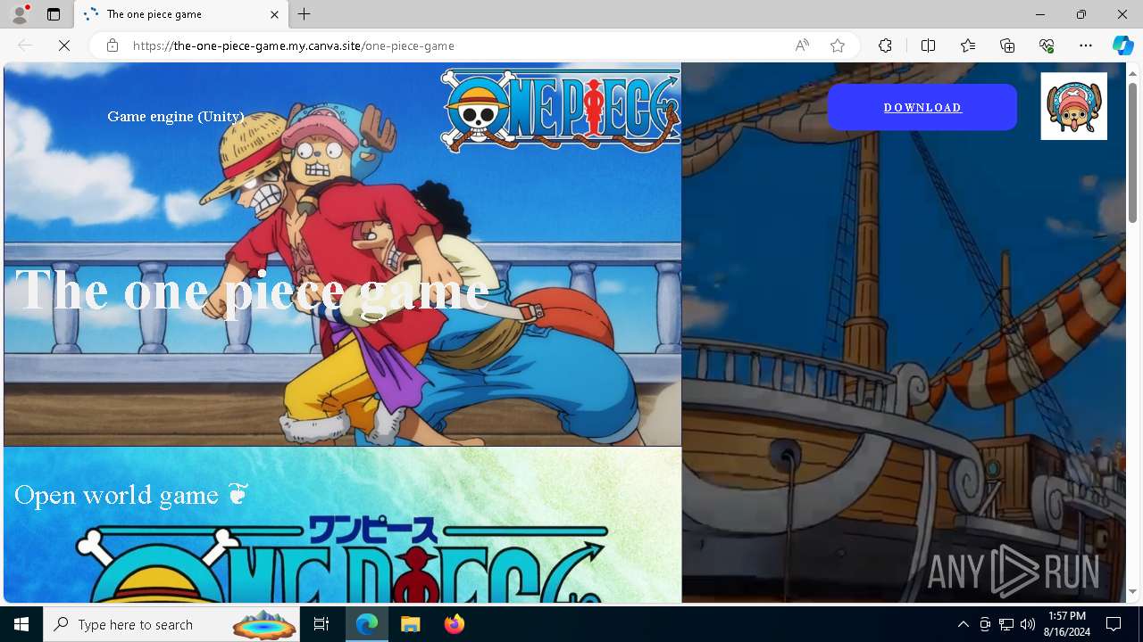The height and width of the screenshot is (642, 1143).
Task: Minimize the Edge browser window
Action: pos(1040,14)
